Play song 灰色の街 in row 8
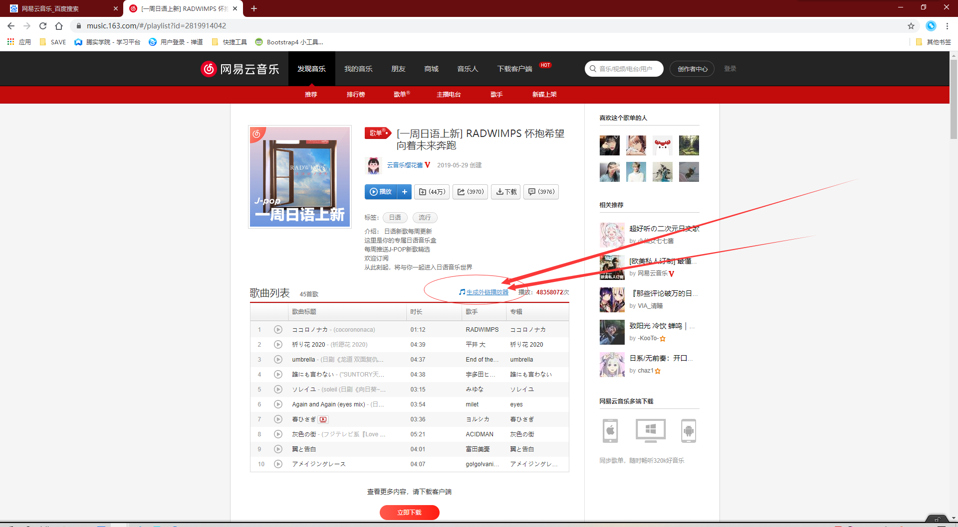 (x=278, y=434)
